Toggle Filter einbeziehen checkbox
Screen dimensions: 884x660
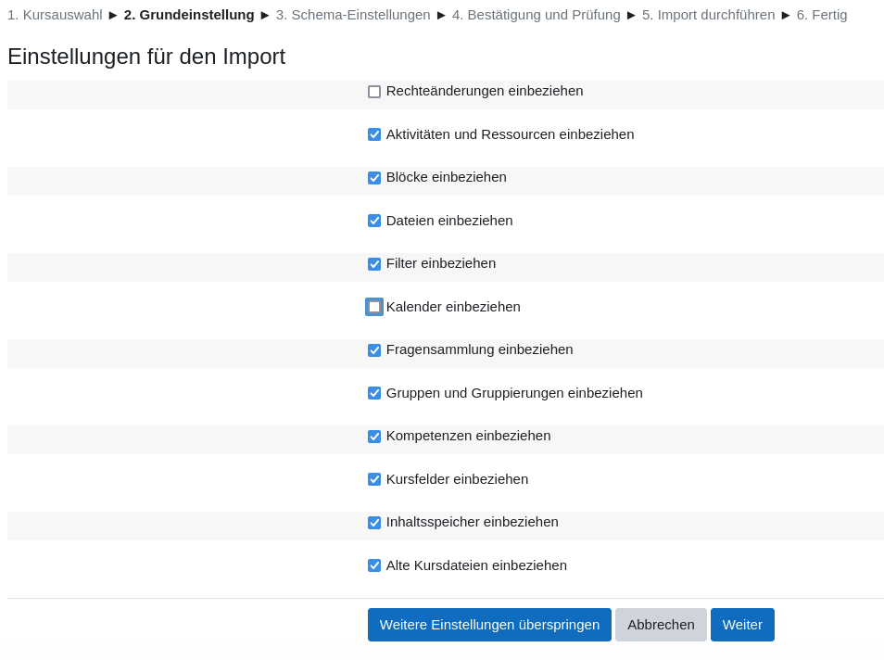point(374,264)
